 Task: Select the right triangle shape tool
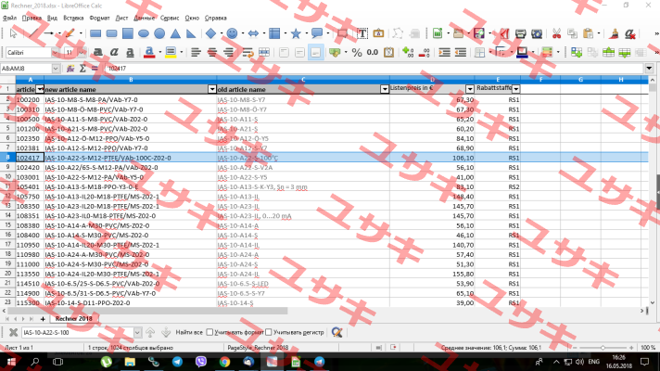click(x=191, y=33)
